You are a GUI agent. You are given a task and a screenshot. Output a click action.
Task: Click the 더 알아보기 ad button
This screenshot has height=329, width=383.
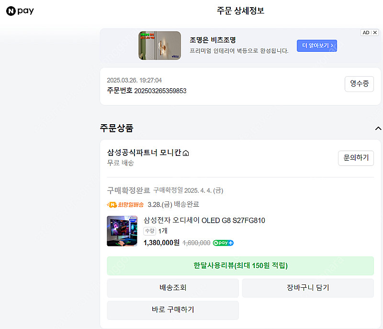coord(317,46)
